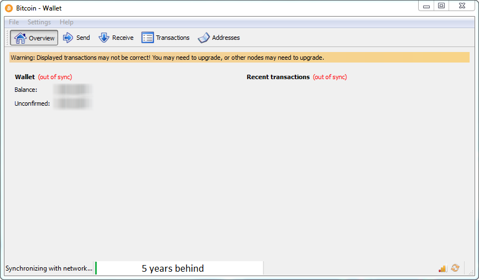479x280 pixels.
Task: Open the Overview tab with house icon
Action: point(34,38)
